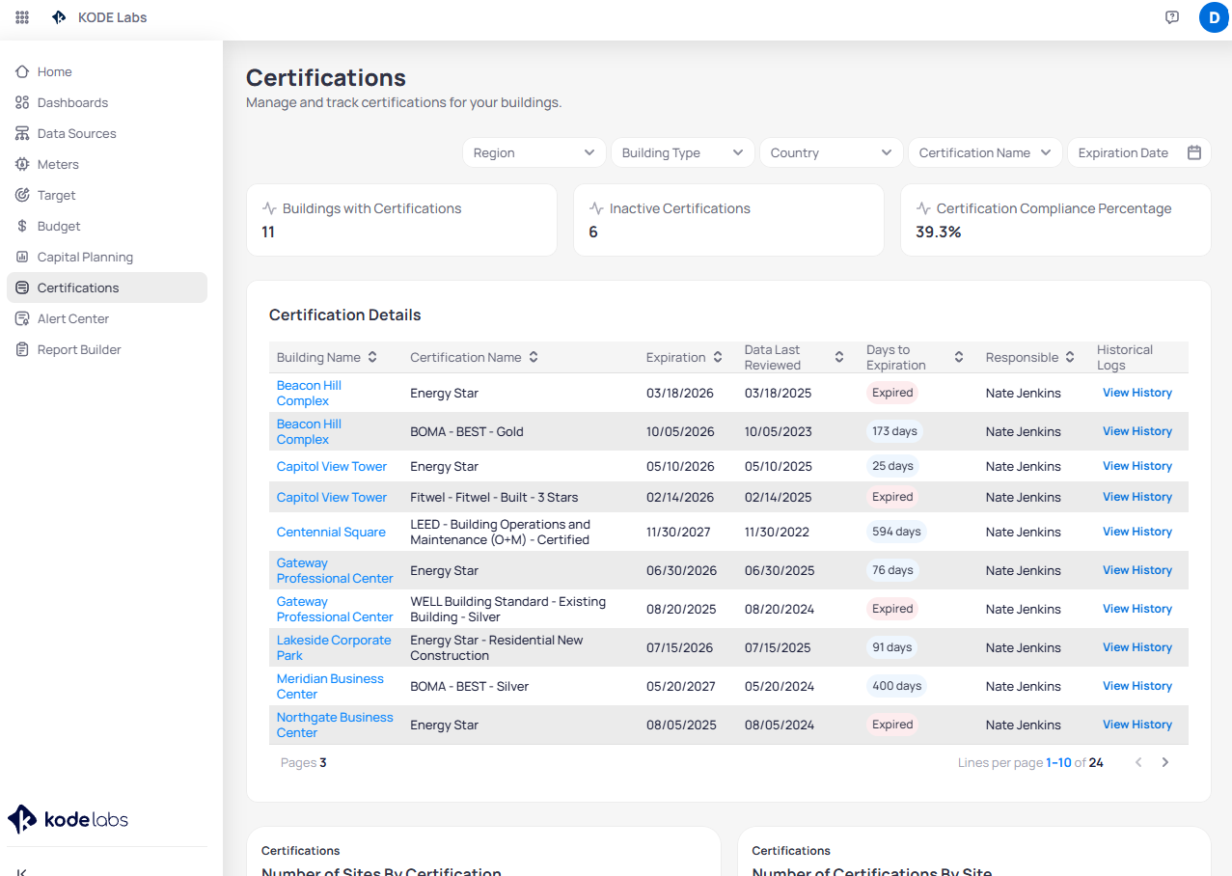Click the Certifications sidebar icon
Viewport: 1232px width, 876px height.
(x=22, y=287)
